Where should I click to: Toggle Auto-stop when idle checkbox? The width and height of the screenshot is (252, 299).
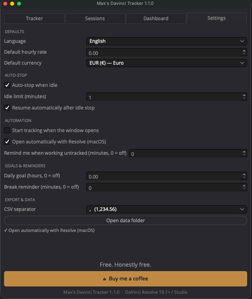(7, 85)
